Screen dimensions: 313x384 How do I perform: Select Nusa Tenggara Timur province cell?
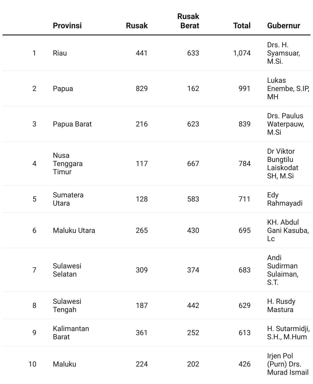(68, 163)
